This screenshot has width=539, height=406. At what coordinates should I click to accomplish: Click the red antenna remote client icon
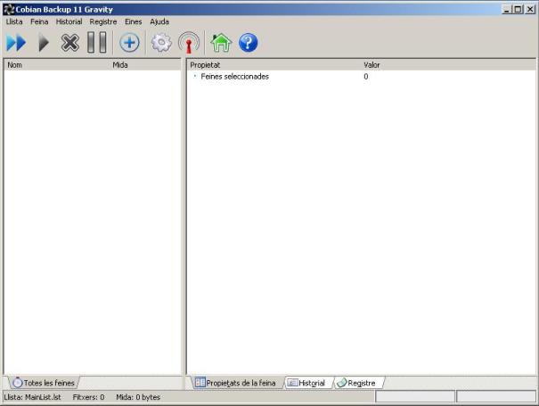tap(189, 43)
